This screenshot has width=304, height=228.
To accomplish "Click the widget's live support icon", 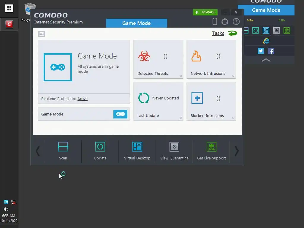I will 287,31.
